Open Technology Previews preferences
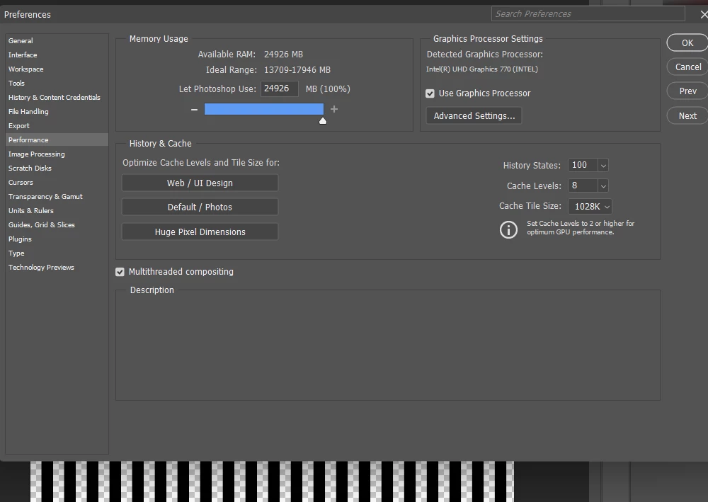This screenshot has height=502, width=708. pos(41,267)
